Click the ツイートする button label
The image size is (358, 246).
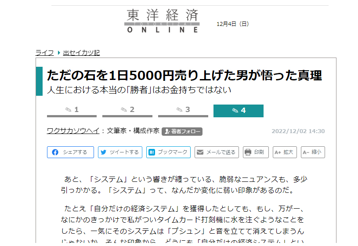124,152
